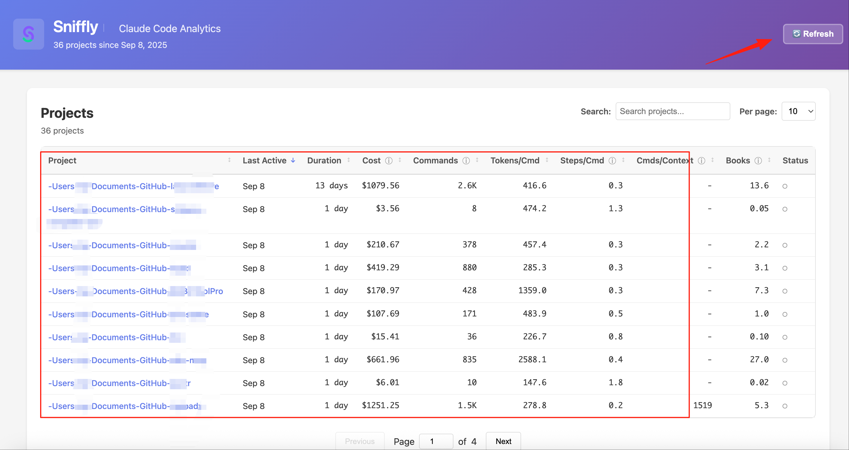Click status circle for $1251.25 project
The width and height of the screenshot is (849, 450).
tap(785, 406)
